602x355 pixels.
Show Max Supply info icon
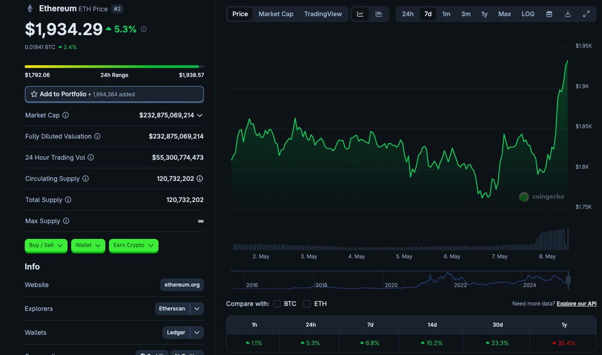66,221
